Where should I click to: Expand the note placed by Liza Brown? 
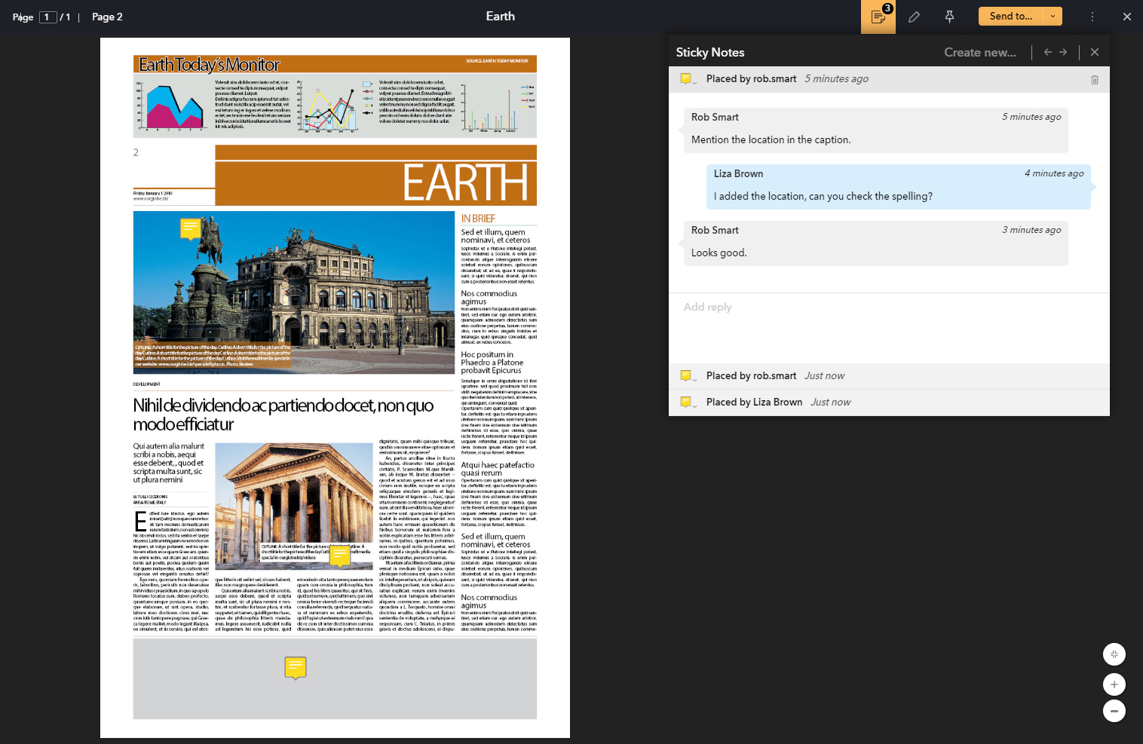point(688,403)
